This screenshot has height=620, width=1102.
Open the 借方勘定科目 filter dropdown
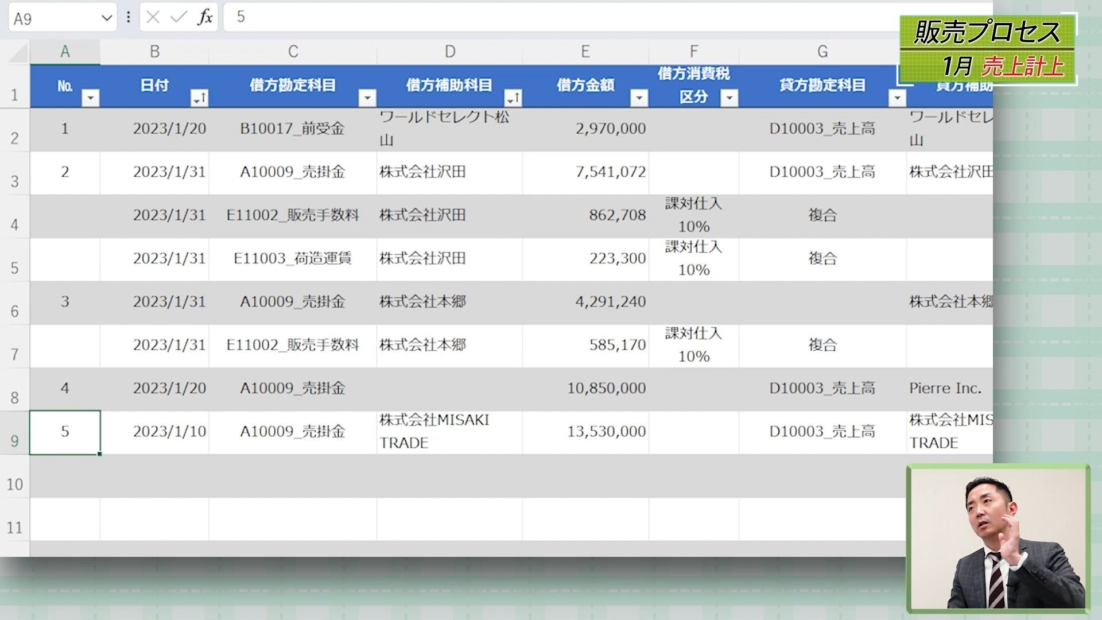[367, 98]
